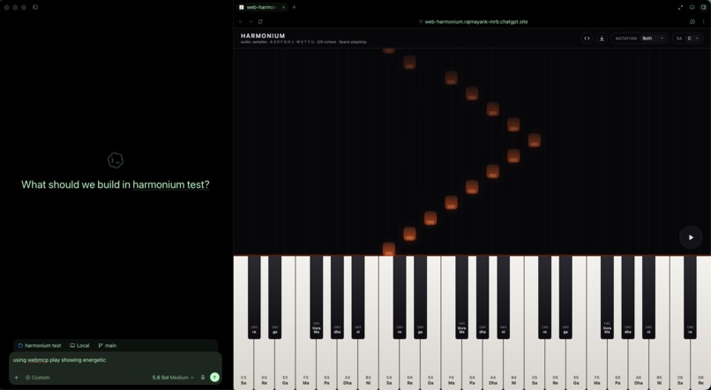
Task: Click the HARMONIUM title
Action: pyautogui.click(x=263, y=36)
